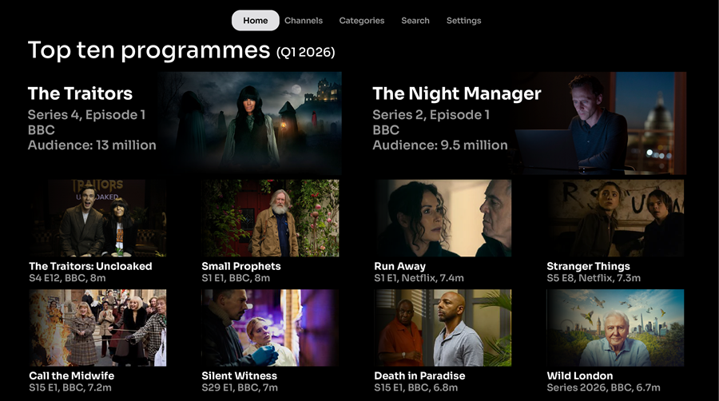Click the "Death in Paradise" title
The width and height of the screenshot is (719, 401).
point(419,375)
